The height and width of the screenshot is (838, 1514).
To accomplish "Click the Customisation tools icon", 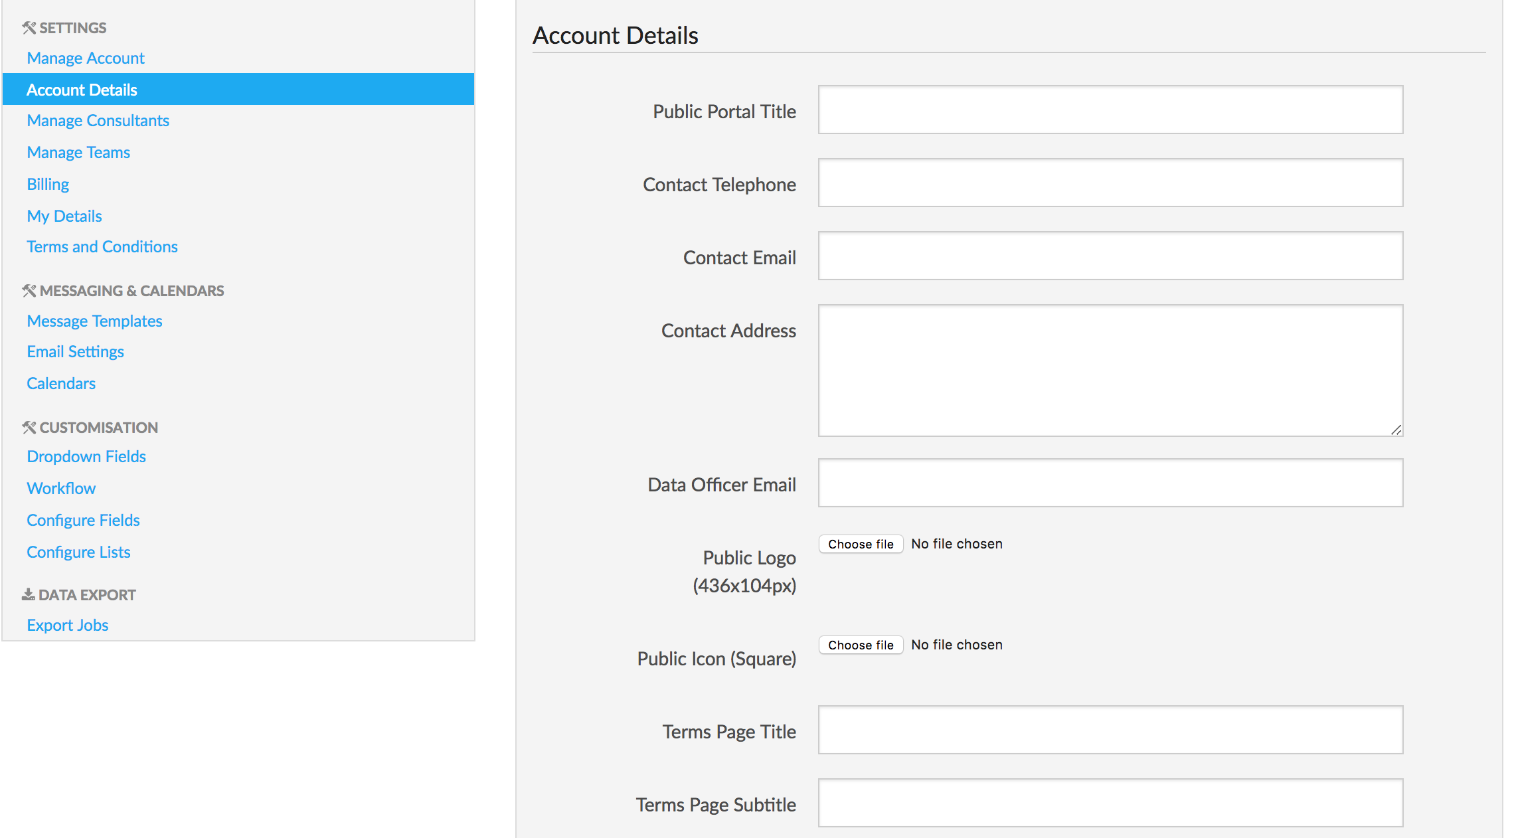I will point(29,428).
